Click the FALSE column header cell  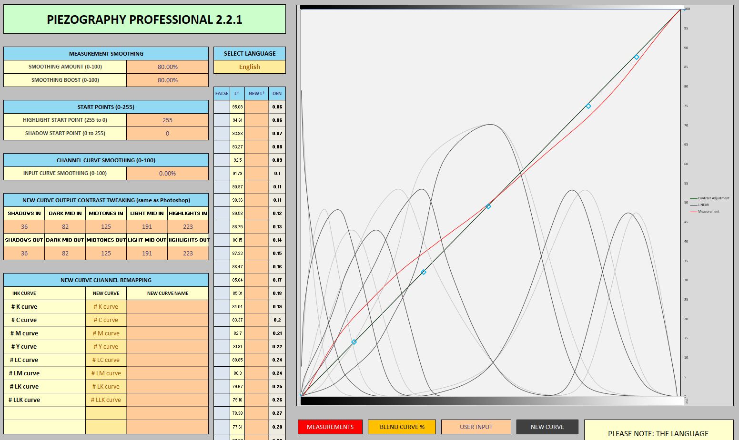(222, 94)
